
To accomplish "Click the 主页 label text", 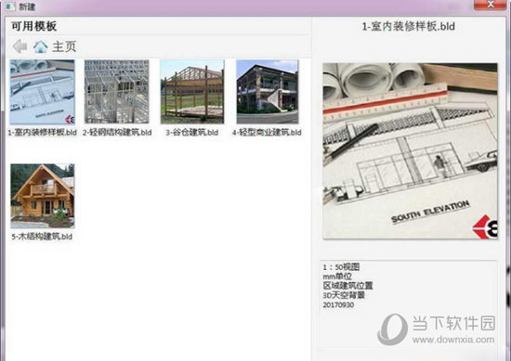I will coord(64,46).
